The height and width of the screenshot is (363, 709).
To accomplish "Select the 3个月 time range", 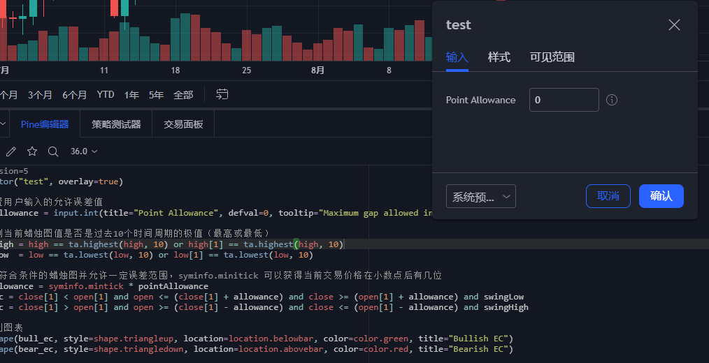I will pyautogui.click(x=40, y=95).
